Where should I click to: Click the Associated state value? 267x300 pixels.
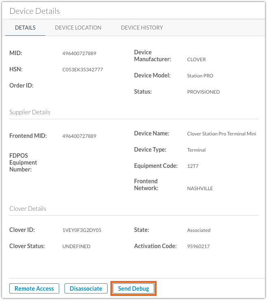coord(198,230)
